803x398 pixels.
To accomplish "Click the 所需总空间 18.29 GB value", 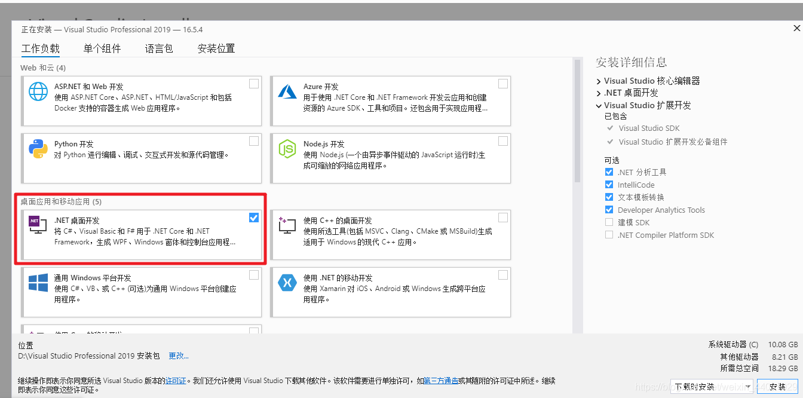I will pyautogui.click(x=782, y=369).
